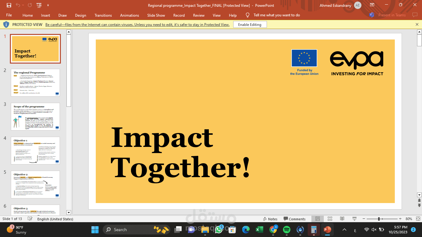
Task: Click the accessibility check icon in status bar
Action: pos(30,219)
